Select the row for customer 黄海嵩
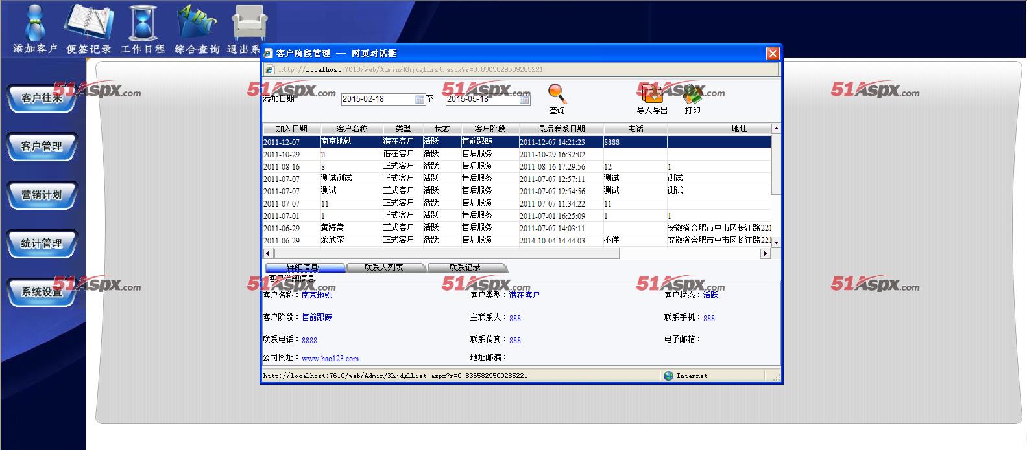 tap(516, 228)
